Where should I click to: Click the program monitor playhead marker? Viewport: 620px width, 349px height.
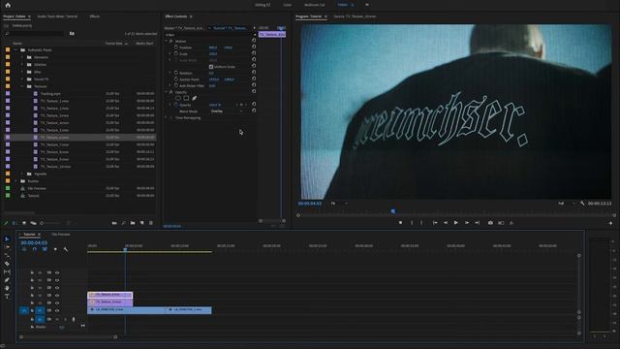(393, 211)
